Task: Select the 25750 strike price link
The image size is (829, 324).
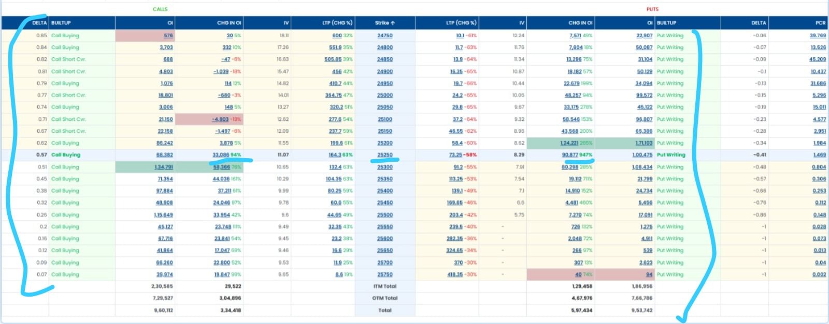Action: pyautogui.click(x=384, y=275)
